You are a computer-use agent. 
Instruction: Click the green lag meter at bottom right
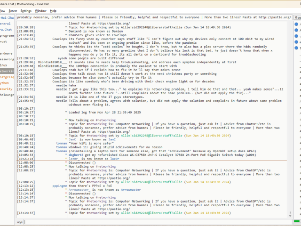tap(297, 221)
